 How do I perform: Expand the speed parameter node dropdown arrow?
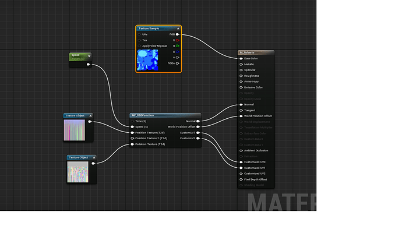(89, 56)
